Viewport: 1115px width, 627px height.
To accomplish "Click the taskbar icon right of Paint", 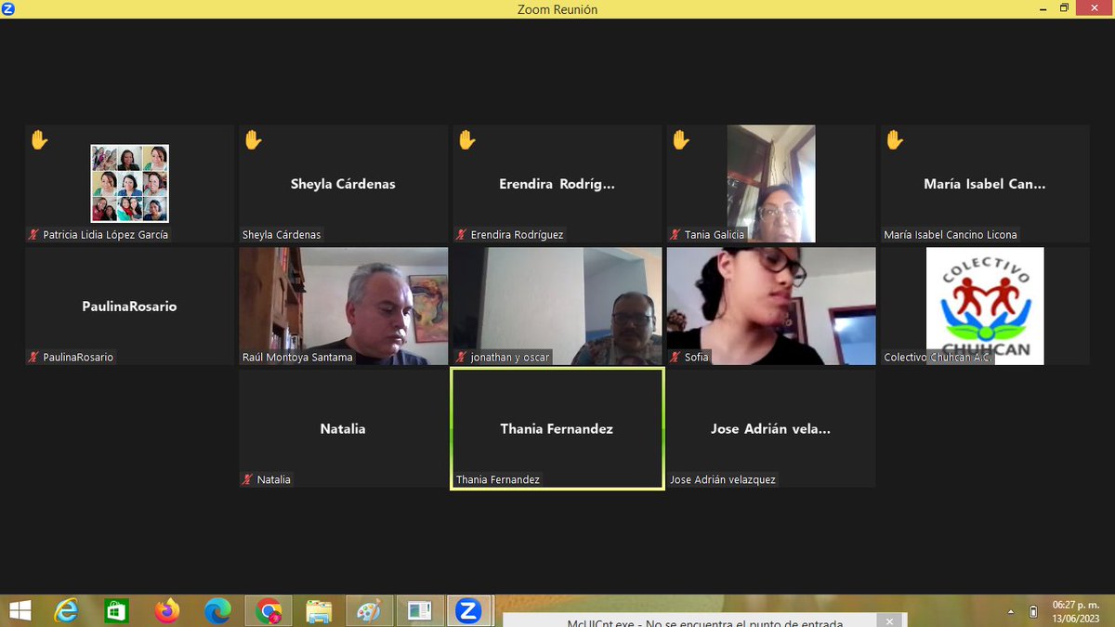I will coord(419,610).
